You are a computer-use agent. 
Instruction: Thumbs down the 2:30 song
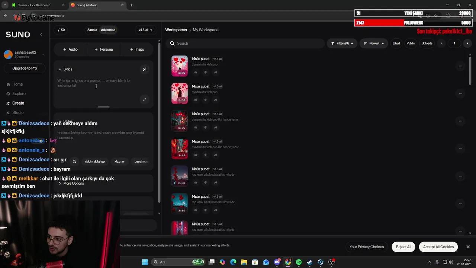coord(206,182)
